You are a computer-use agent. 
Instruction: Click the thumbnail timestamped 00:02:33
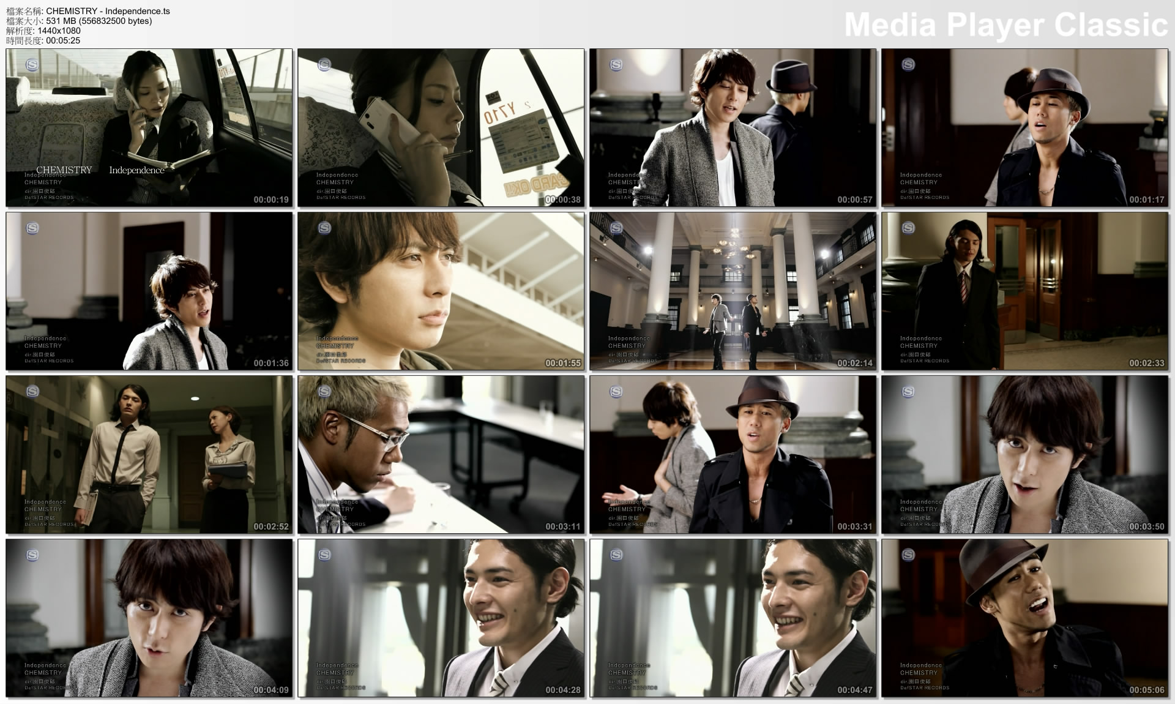pyautogui.click(x=1024, y=291)
